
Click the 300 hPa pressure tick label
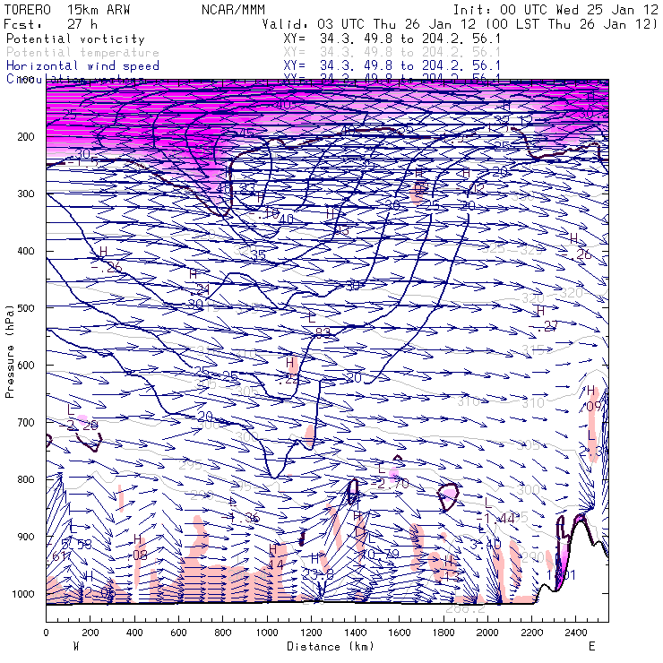[26, 194]
